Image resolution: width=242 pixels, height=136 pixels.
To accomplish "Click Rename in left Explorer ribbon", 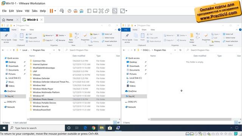I will point(60,40).
